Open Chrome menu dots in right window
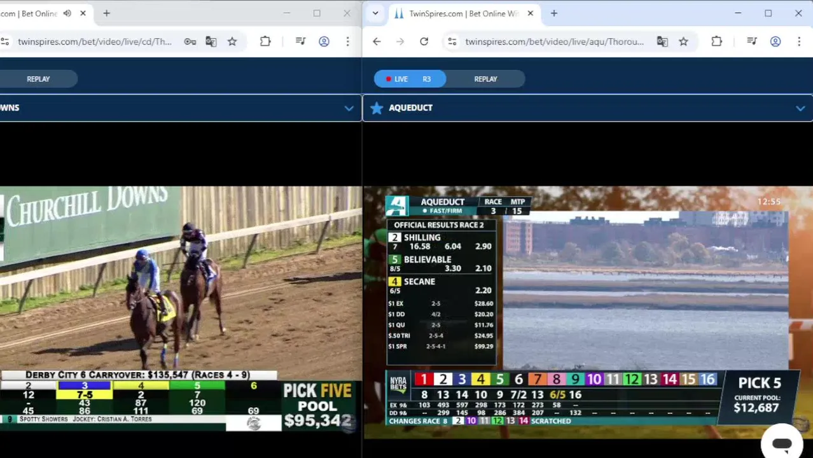The width and height of the screenshot is (813, 458). tap(799, 41)
